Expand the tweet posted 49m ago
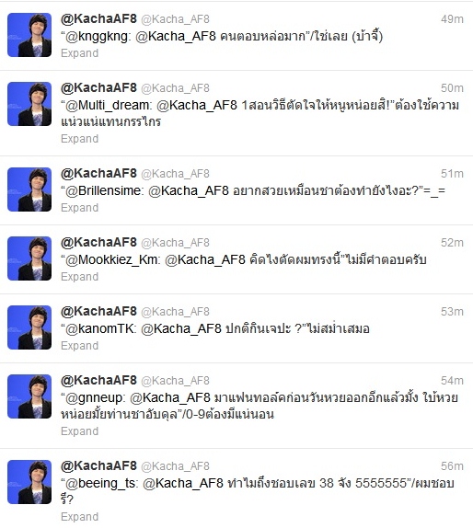 point(79,53)
